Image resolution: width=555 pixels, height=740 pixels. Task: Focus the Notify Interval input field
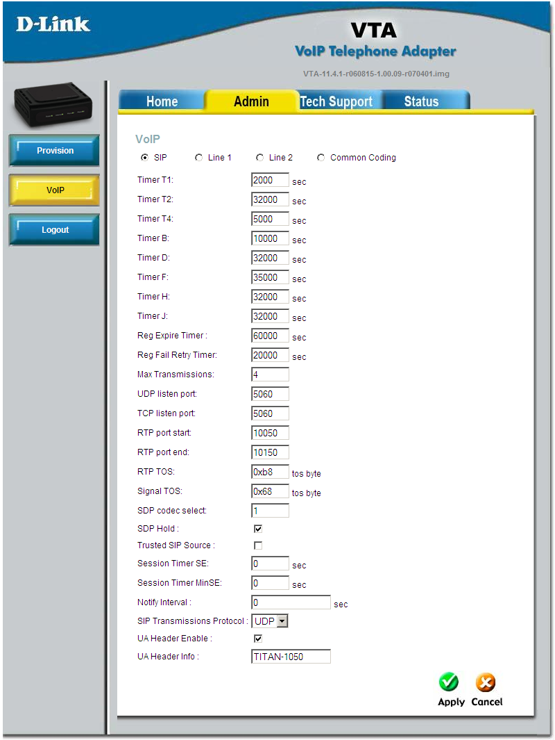click(291, 602)
